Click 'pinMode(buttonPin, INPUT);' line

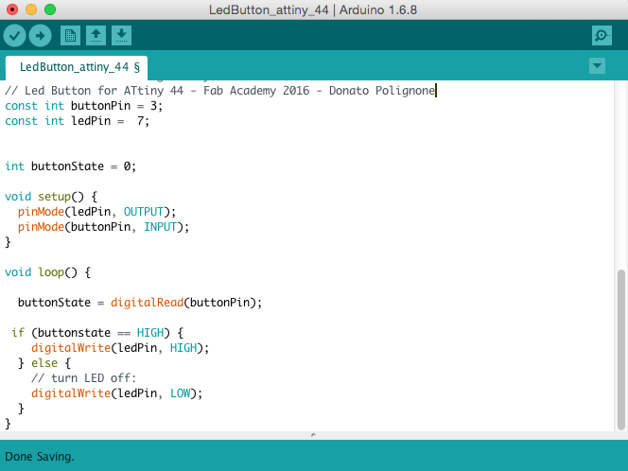click(103, 227)
